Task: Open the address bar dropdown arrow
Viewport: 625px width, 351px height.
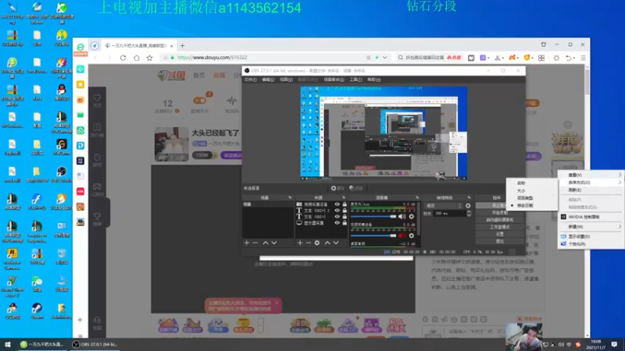Action: pos(384,58)
